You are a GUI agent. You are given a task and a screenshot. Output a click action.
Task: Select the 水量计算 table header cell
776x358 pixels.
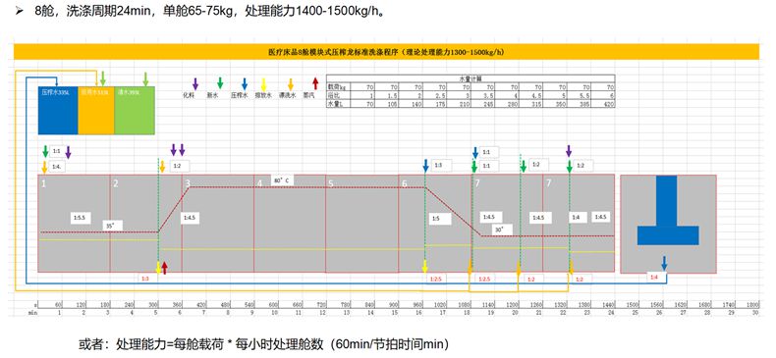(471, 78)
